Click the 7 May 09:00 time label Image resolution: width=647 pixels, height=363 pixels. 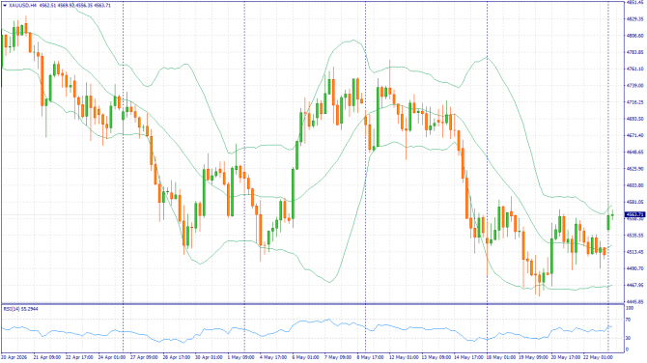[x=338, y=357]
